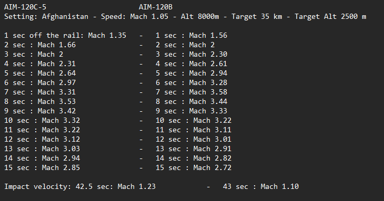Click the '8 sec : Mach 3.53' line
Image resolution: width=384 pixels, height=201 pixels.
(40, 102)
